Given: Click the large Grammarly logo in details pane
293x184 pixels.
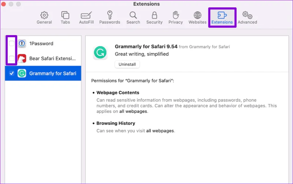Looking at the screenshot, I should coord(100,53).
